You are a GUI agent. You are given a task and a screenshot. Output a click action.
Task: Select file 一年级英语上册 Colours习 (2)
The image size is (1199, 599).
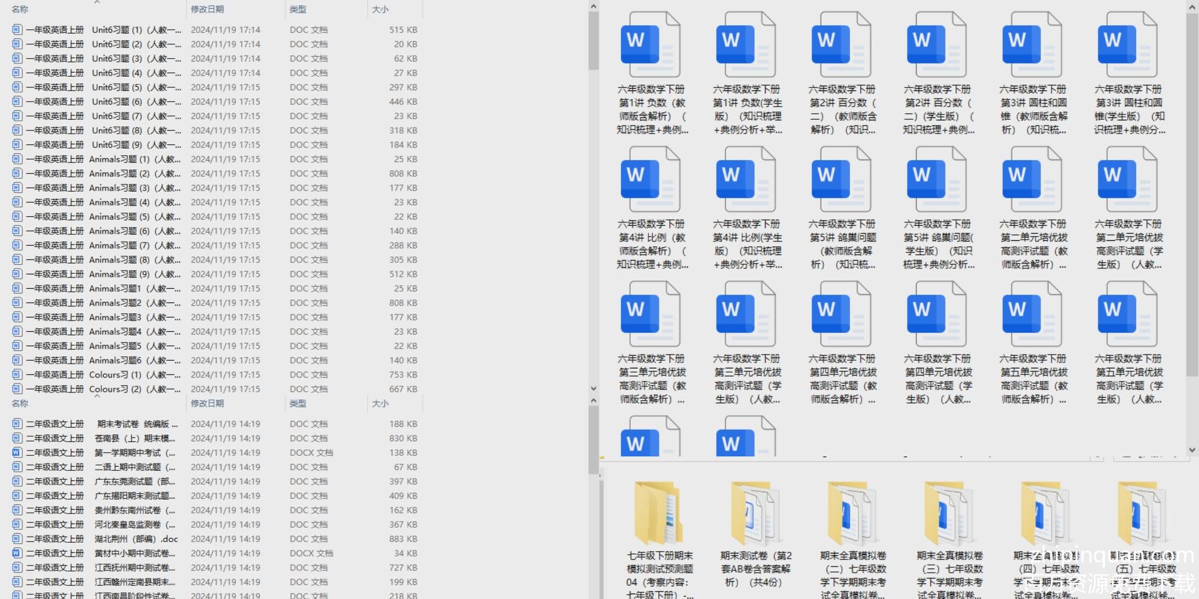(x=102, y=389)
